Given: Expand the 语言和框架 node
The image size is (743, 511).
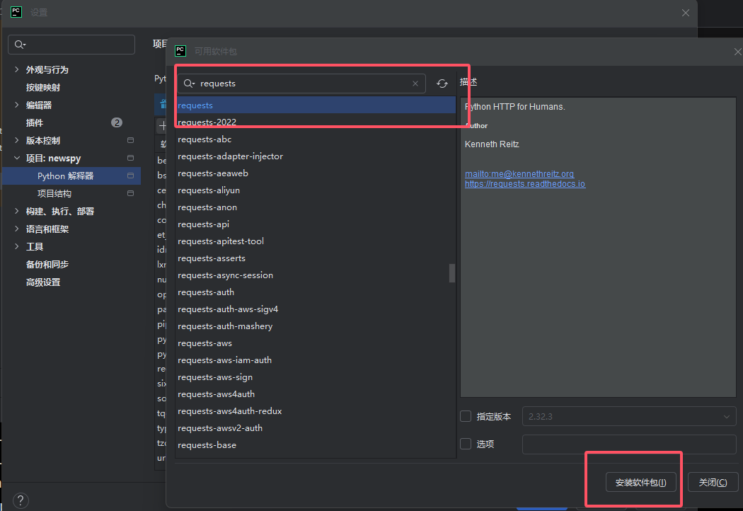Looking at the screenshot, I should pos(16,229).
